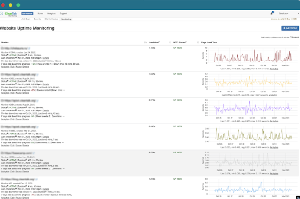Expand the Services dropdown
Screen dimensions: 300x199
283,13
